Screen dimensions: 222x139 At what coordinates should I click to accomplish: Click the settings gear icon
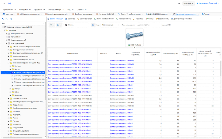click(179, 3)
